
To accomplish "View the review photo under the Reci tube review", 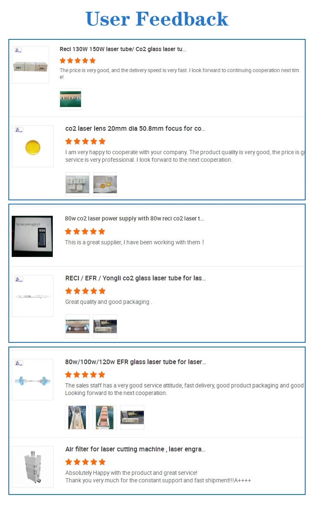I will (x=70, y=99).
